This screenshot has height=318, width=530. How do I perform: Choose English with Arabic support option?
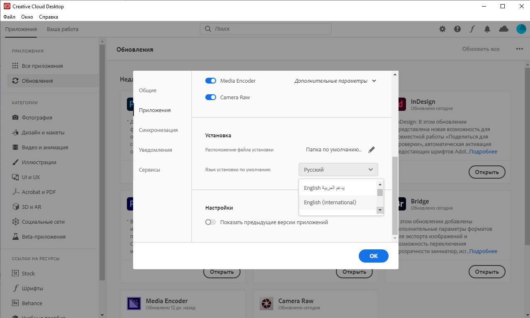[338, 188]
